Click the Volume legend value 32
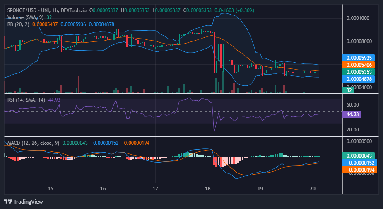 [x=49, y=17]
